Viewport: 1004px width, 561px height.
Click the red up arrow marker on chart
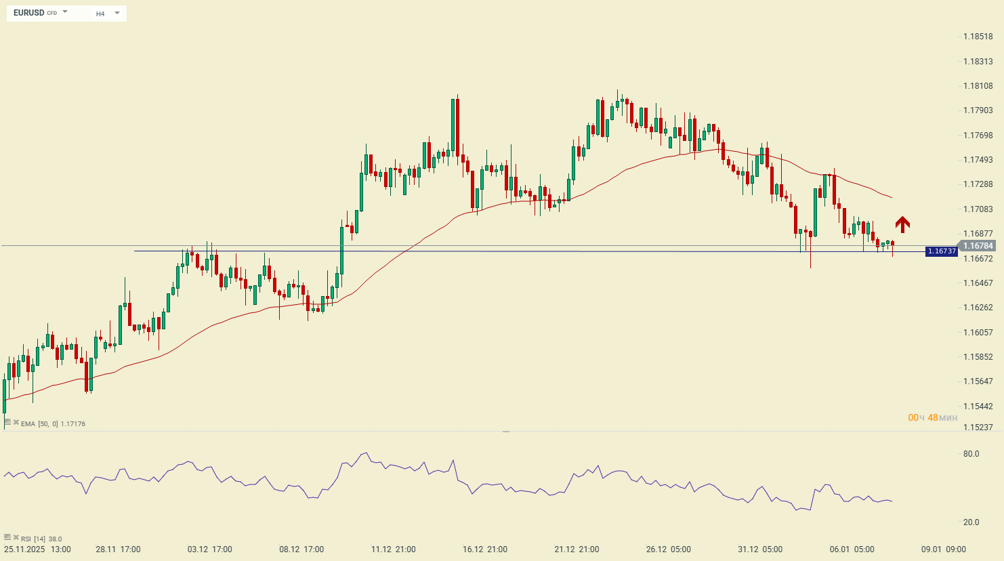(x=902, y=224)
